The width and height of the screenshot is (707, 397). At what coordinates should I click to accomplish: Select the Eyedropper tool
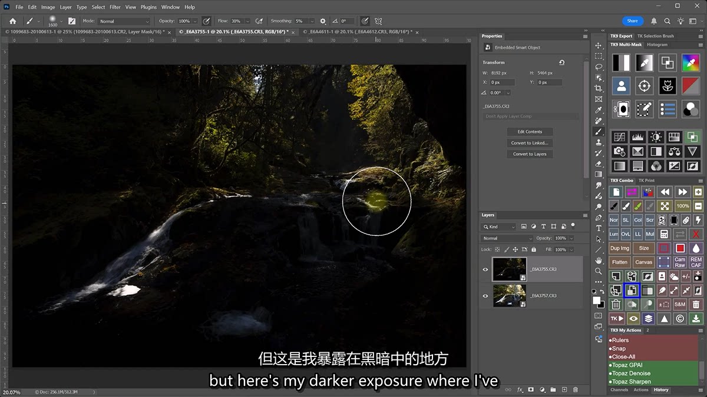click(599, 110)
